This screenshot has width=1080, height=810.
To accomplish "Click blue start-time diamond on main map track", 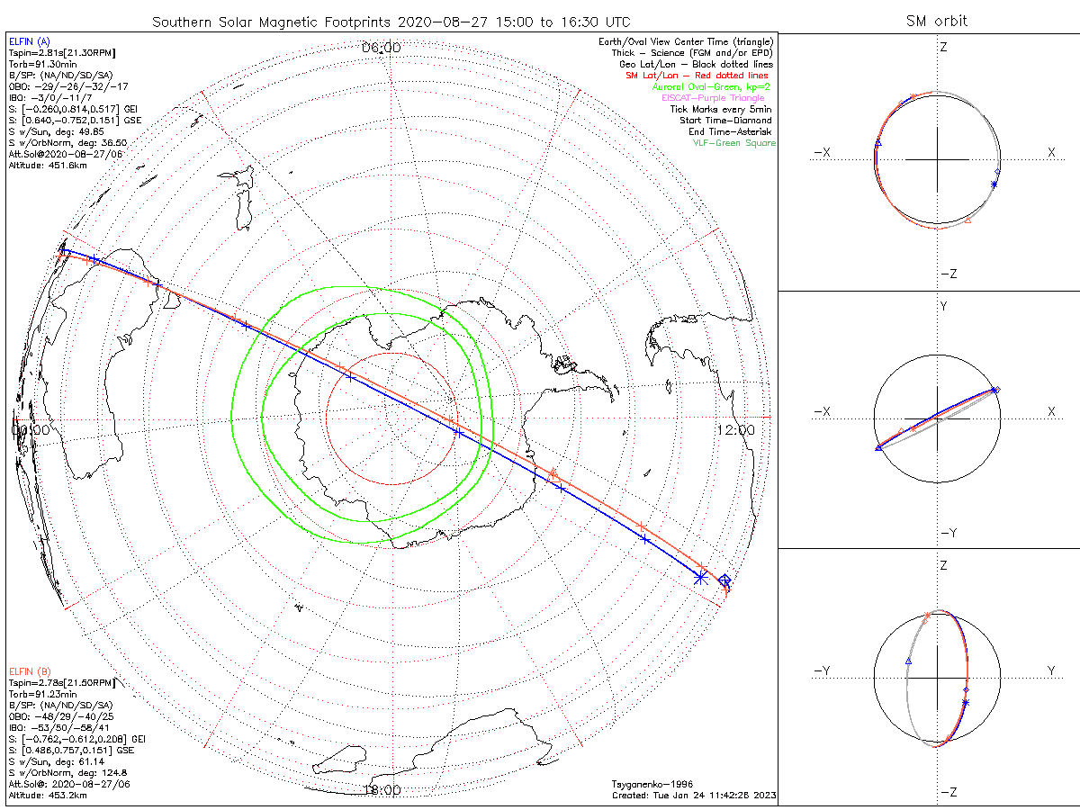I will pos(724,580).
